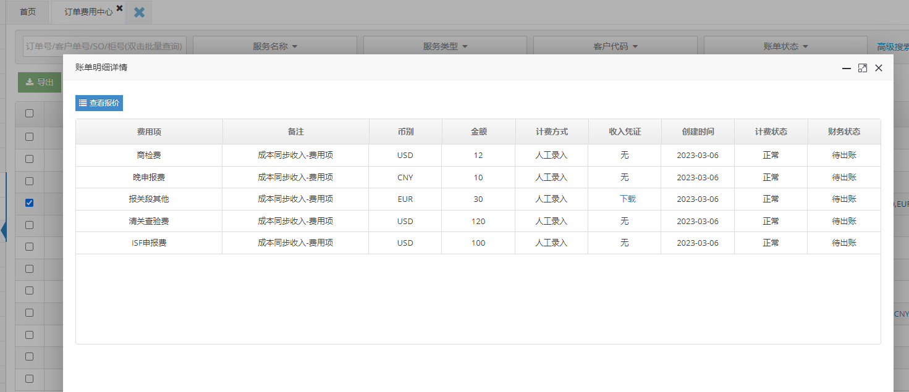Viewport: 909px width, 392px height.
Task: Uncheck the checked row checkbox in background table
Action: pyautogui.click(x=29, y=202)
